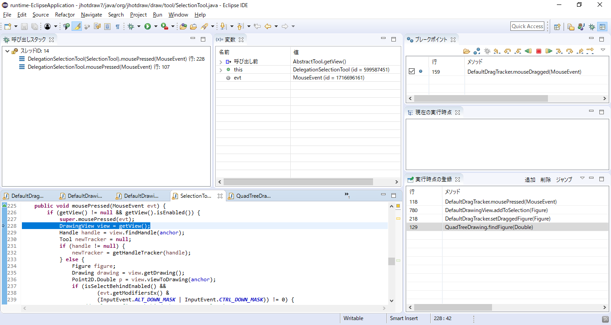Expand the this variable row
The height and width of the screenshot is (325, 611).
221,70
